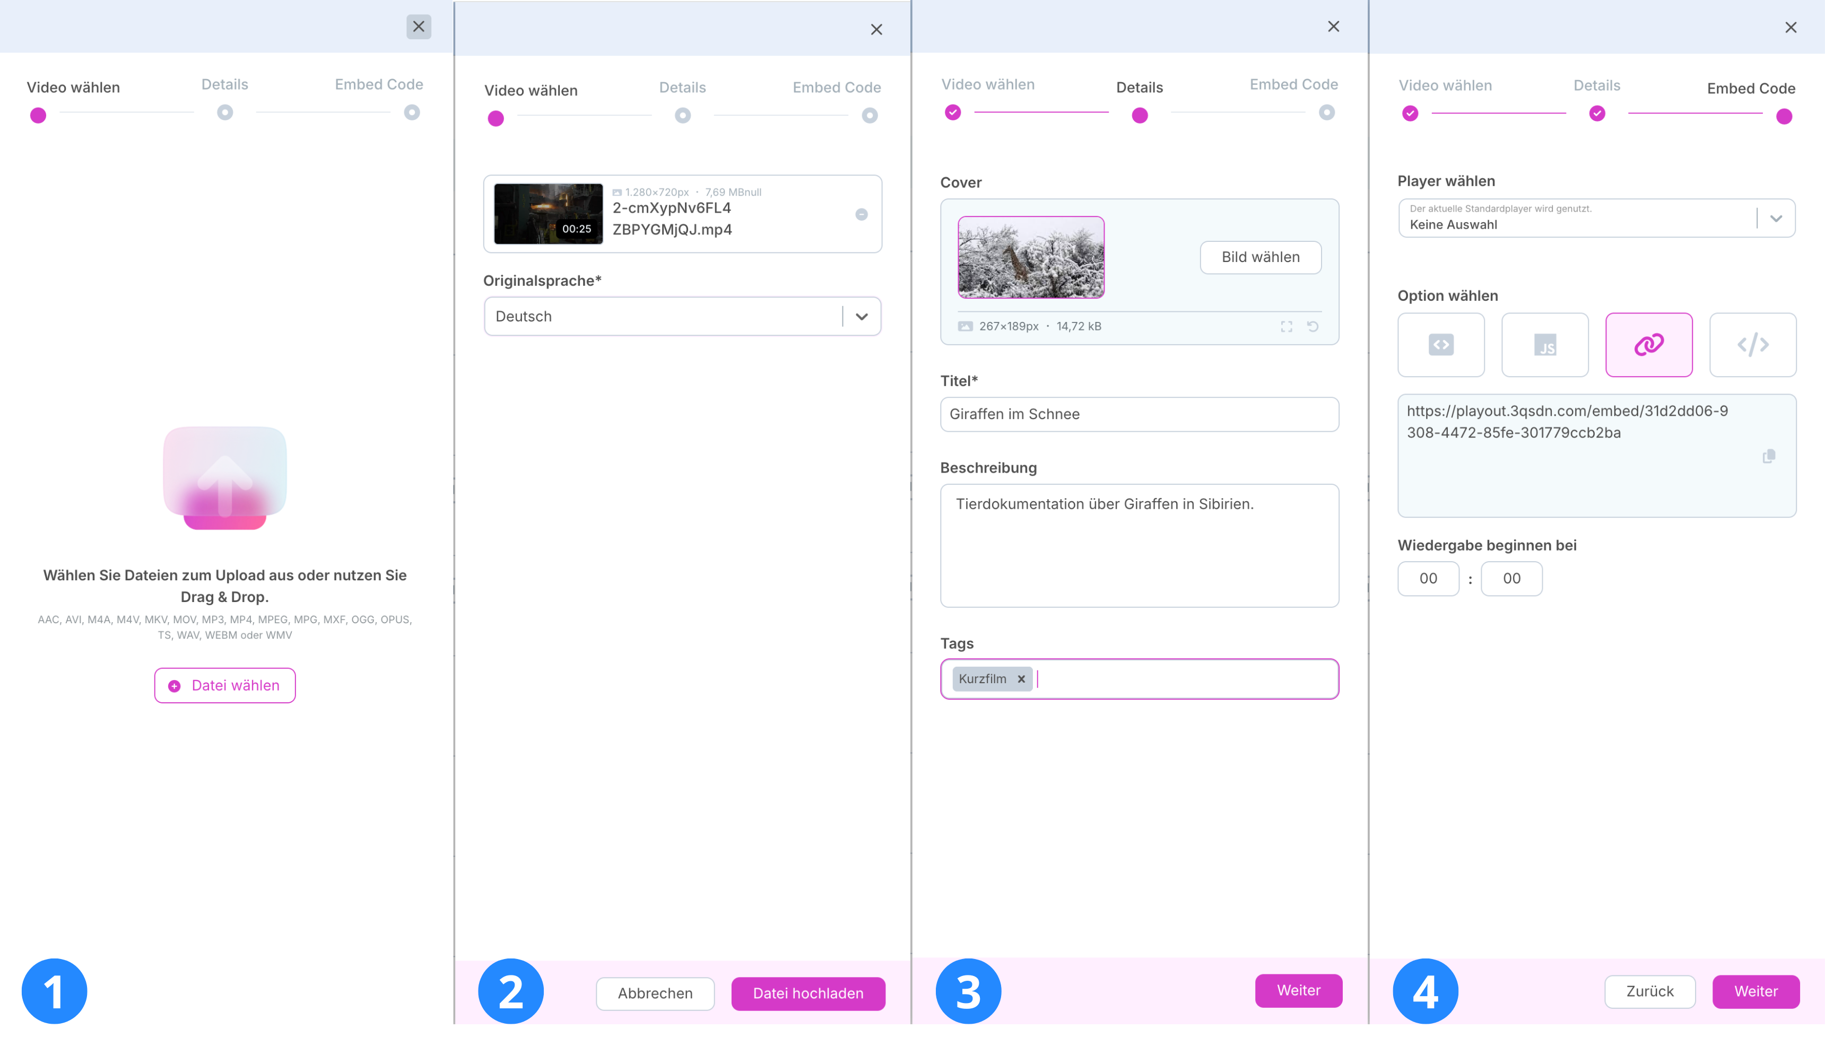Remove the uploaded mp4 file with minus icon
The height and width of the screenshot is (1046, 1825).
[862, 214]
